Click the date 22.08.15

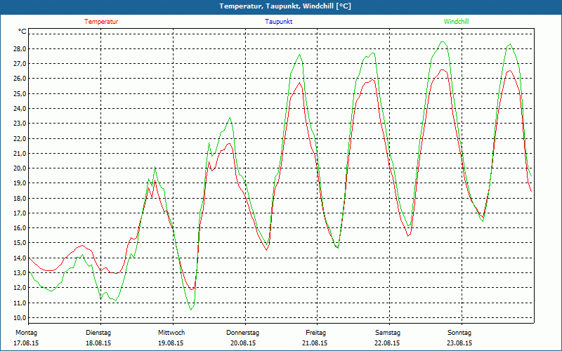pos(387,343)
